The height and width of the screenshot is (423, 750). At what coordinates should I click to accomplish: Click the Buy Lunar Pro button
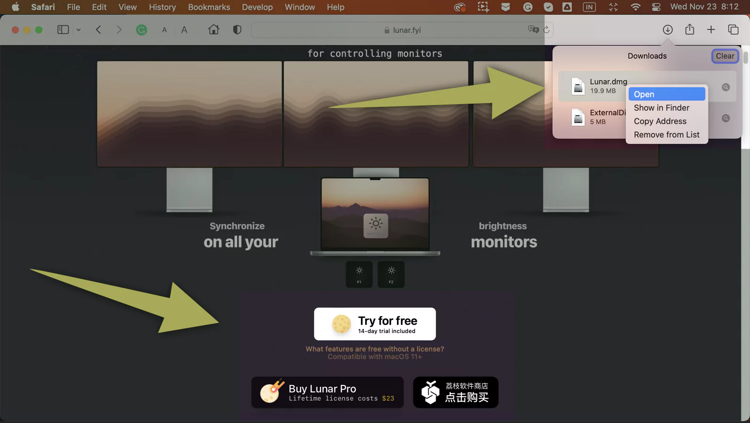327,392
